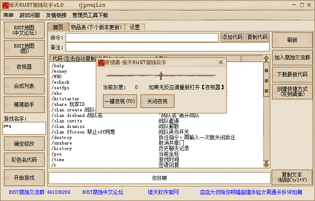The height and width of the screenshot is (201, 315).
Task: Focus the 命令 input field
Action: [142, 37]
